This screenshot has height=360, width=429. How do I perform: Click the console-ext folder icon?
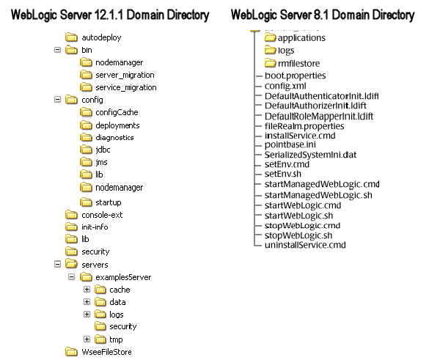click(71, 215)
